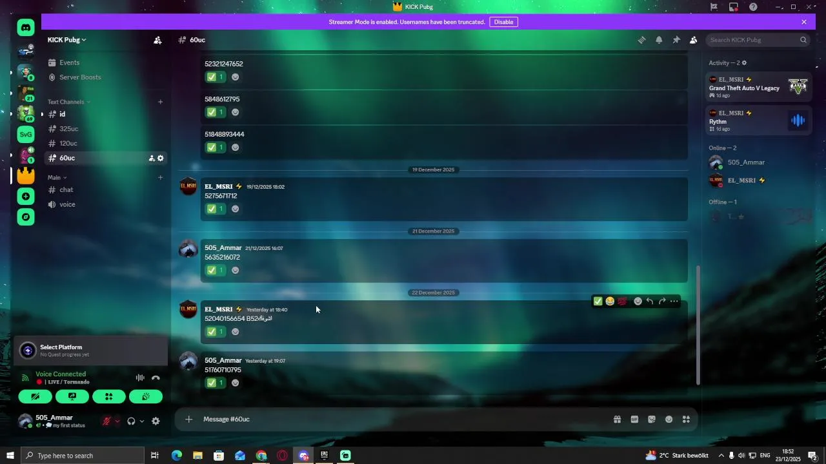Share your screen button
Screen dimensions: 826x464
[72, 397]
